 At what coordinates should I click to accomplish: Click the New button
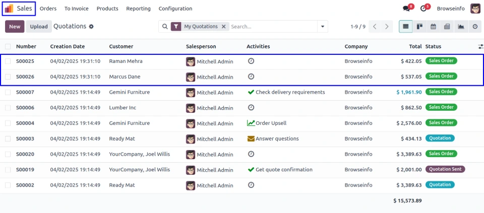click(x=15, y=27)
